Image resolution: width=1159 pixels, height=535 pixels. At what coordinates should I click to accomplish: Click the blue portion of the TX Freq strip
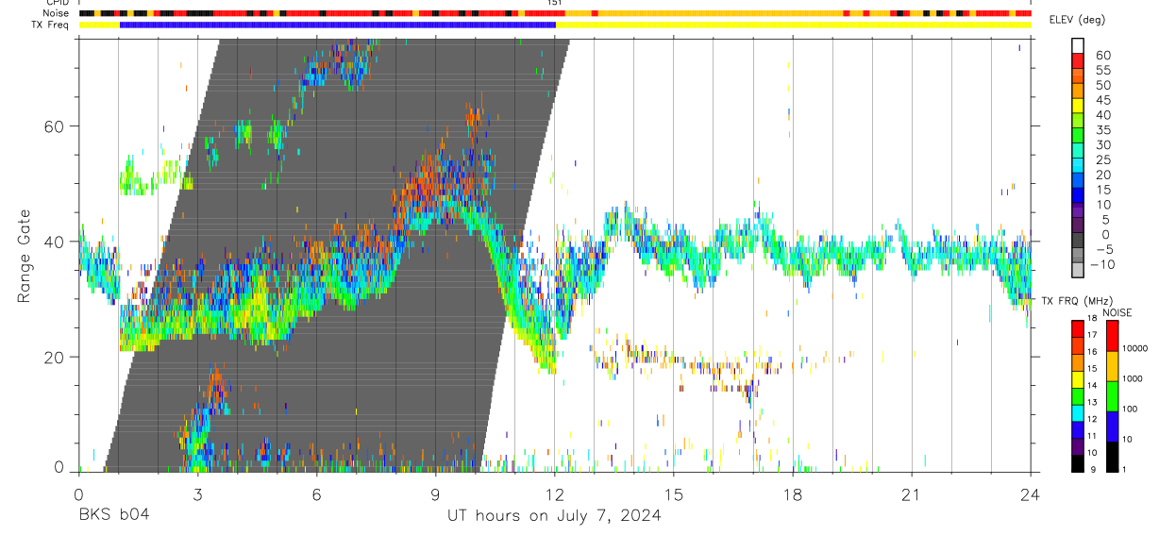(x=338, y=25)
